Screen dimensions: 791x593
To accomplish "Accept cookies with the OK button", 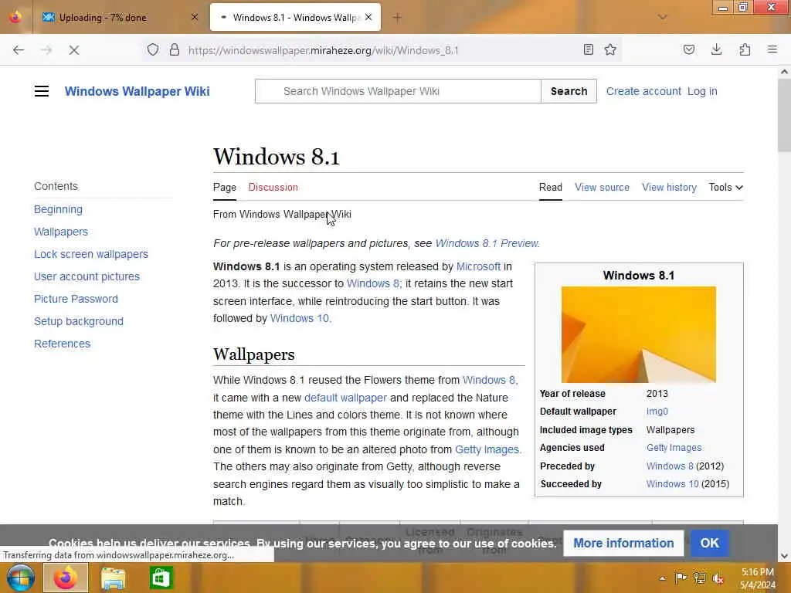I will tap(709, 543).
